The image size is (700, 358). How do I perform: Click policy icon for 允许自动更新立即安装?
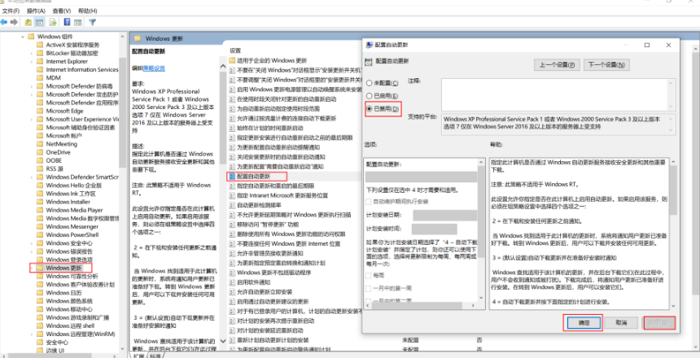coord(232,292)
